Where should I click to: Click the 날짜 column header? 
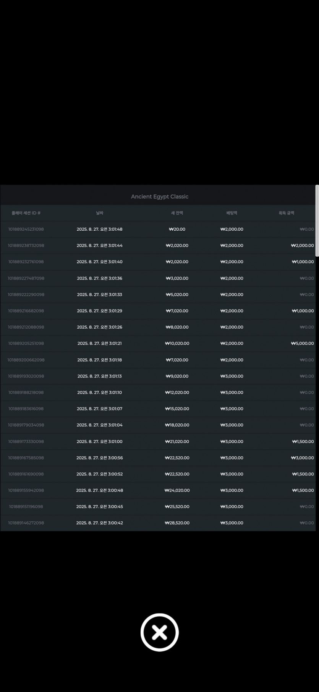pos(100,213)
